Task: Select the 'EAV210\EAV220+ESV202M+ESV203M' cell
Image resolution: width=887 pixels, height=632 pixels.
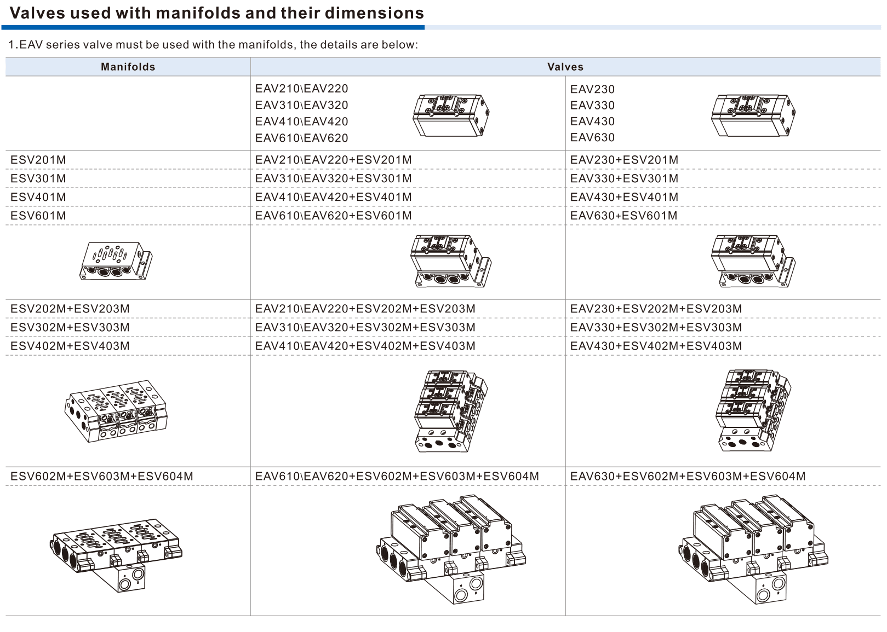Action: pyautogui.click(x=408, y=309)
